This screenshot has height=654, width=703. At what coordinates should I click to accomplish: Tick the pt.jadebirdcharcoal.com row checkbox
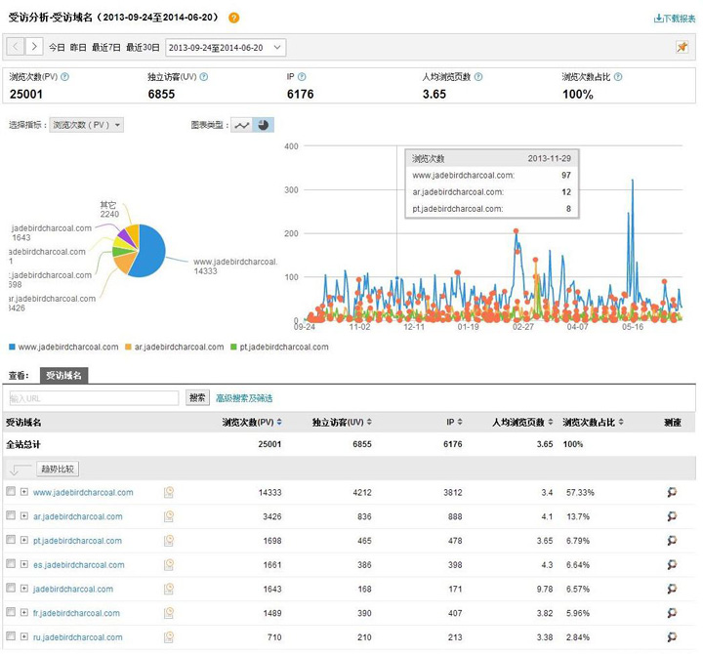click(11, 541)
